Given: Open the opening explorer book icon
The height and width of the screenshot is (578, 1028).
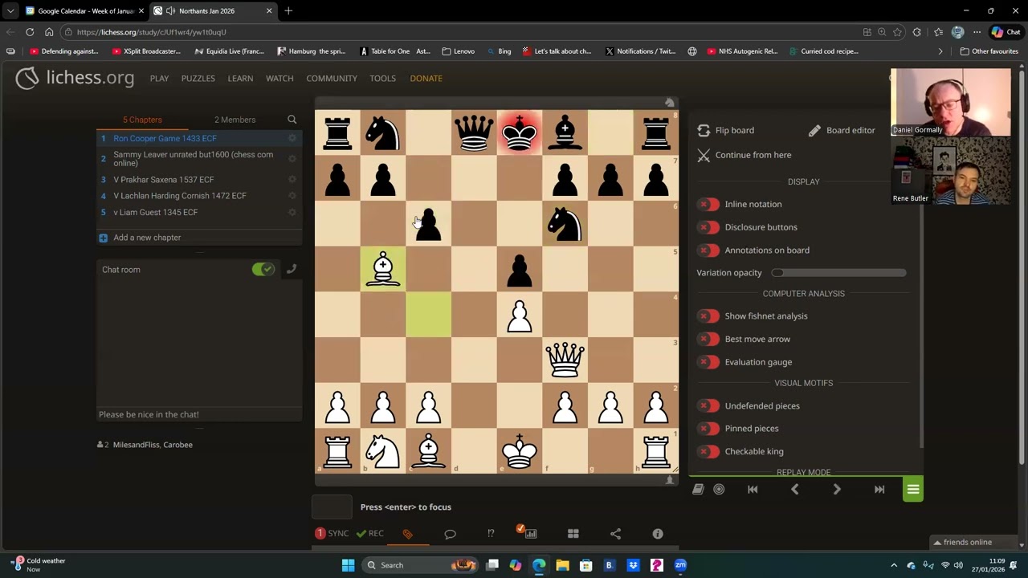Looking at the screenshot, I should click(x=698, y=490).
